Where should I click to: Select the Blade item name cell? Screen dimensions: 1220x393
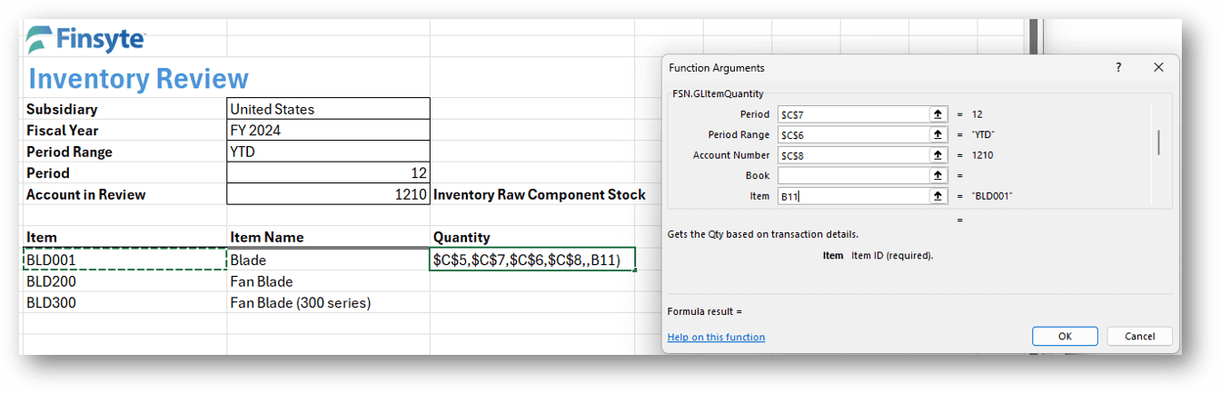click(x=328, y=260)
